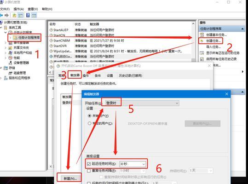Click the clock icon beside StartAUEP
The image size is (248, 184).
click(51, 30)
